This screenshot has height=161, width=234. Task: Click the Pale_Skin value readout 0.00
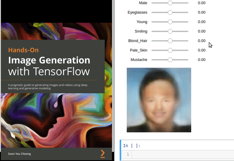tap(202, 50)
